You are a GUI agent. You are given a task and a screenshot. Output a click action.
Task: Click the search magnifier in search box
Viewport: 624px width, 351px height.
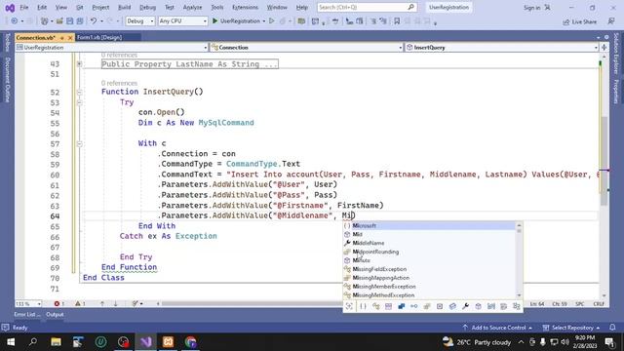point(410,7)
